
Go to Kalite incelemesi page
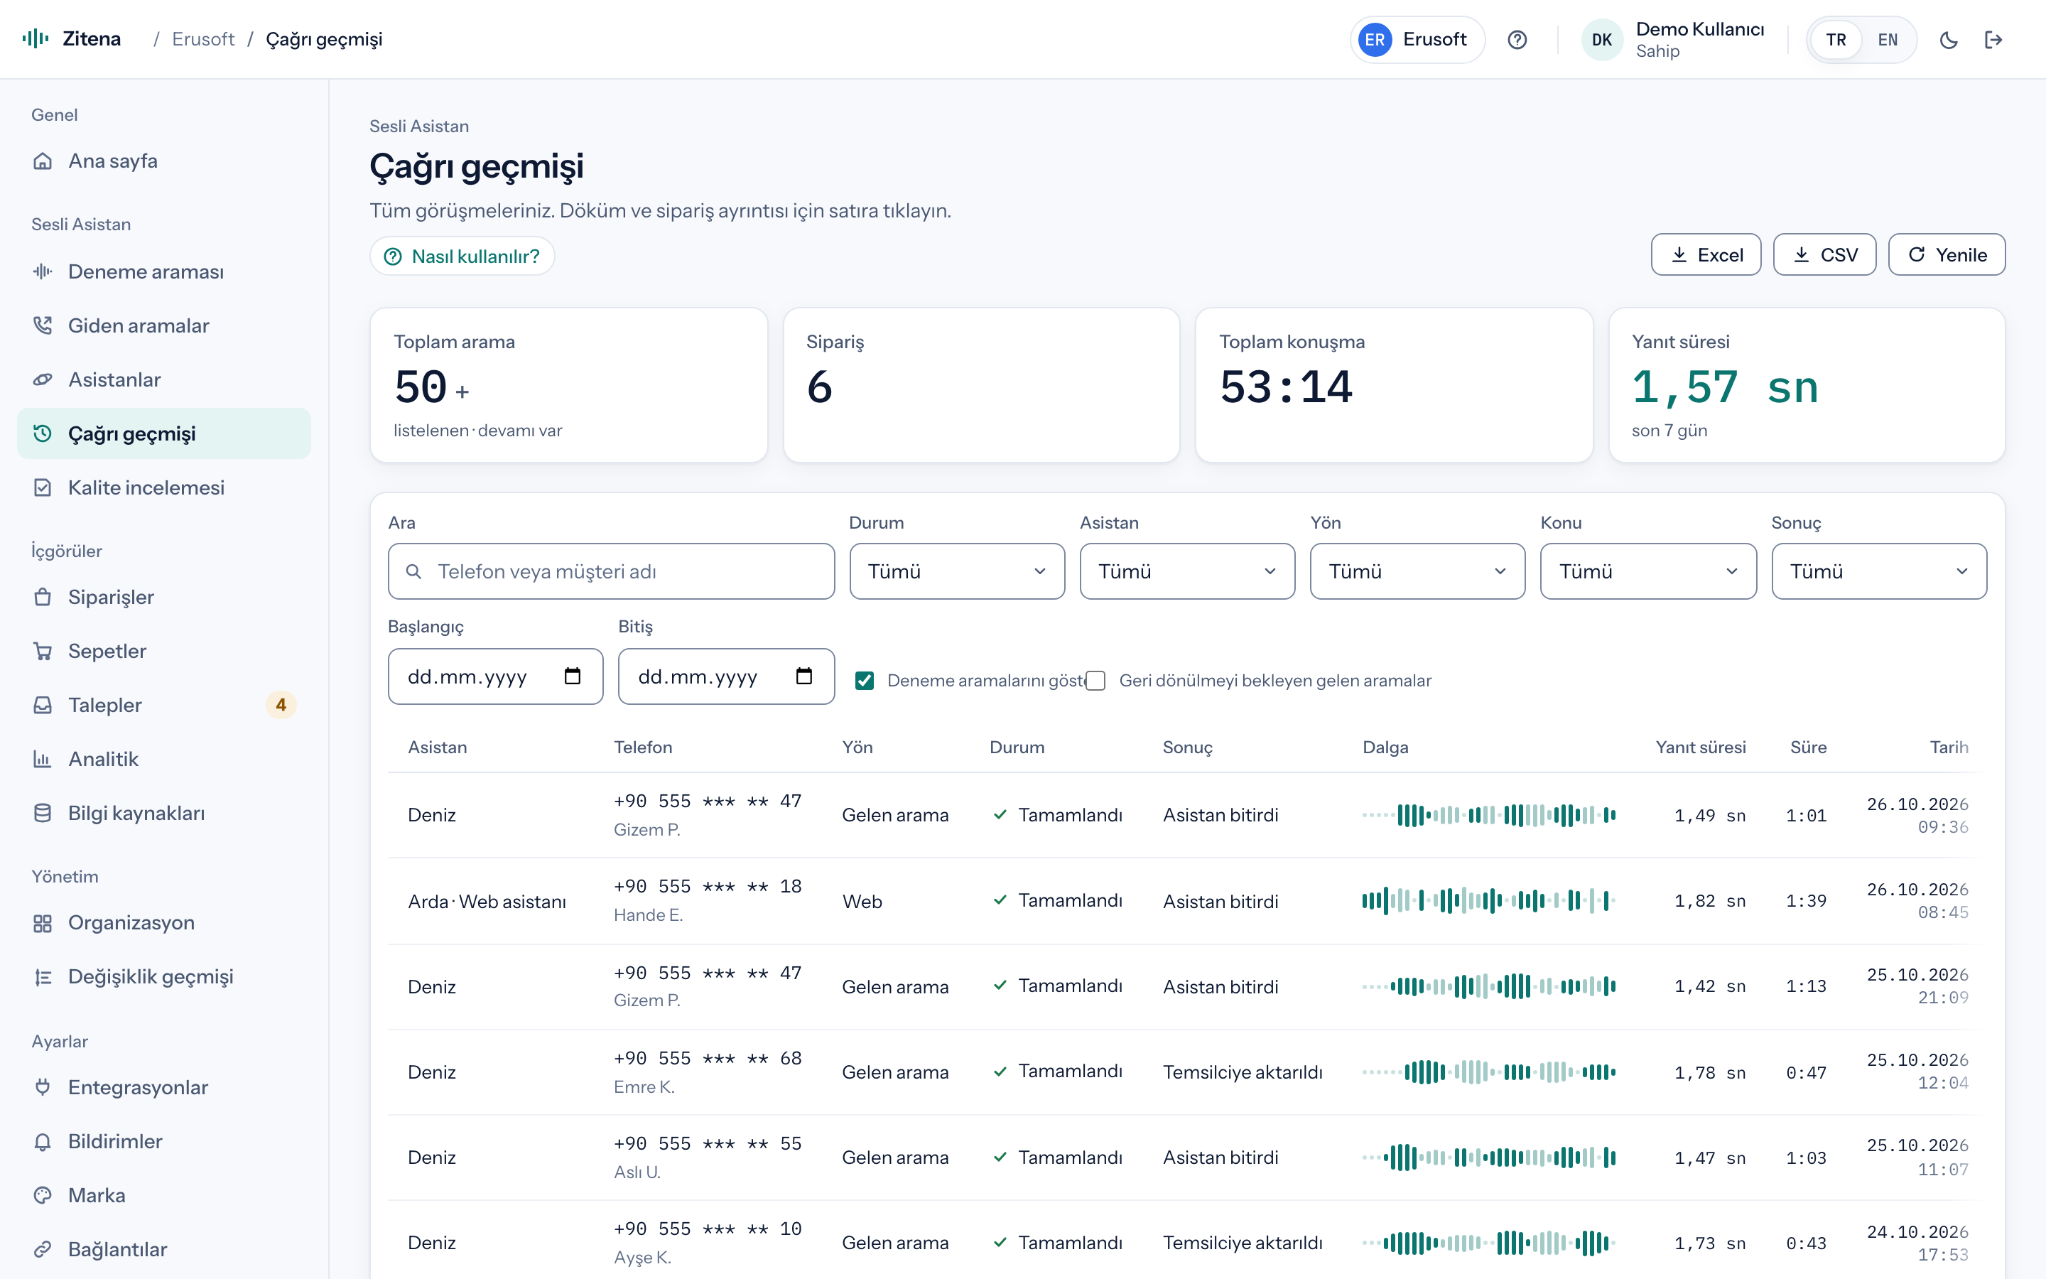tap(164, 487)
